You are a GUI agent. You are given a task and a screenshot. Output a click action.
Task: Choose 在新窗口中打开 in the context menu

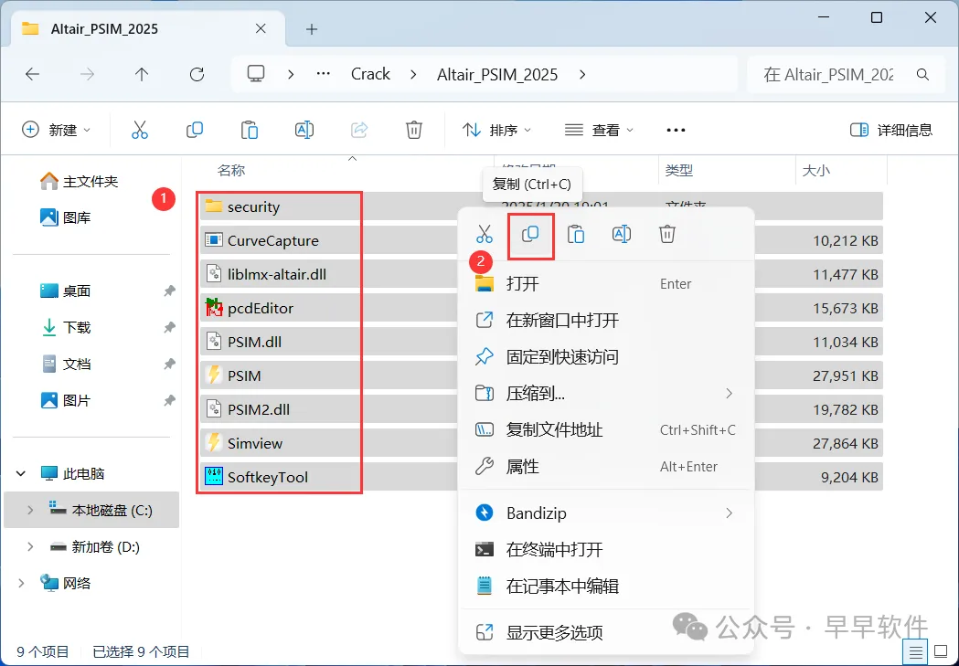tap(606, 320)
